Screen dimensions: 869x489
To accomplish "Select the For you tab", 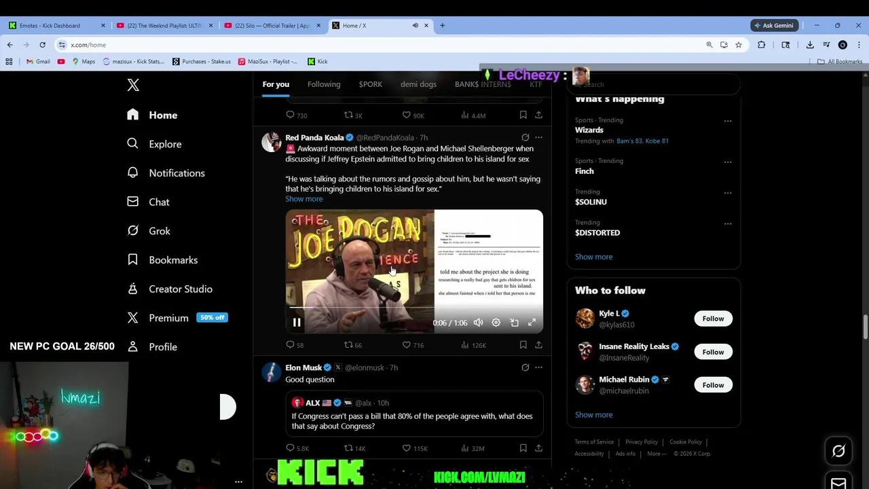I will point(276,84).
